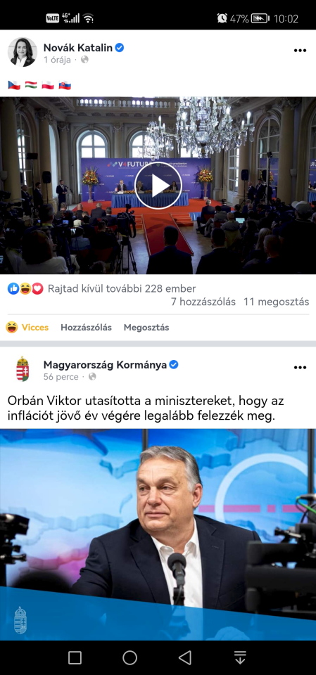Open options menu for Novák Katalin's post
The height and width of the screenshot is (675, 316).
coord(300,51)
